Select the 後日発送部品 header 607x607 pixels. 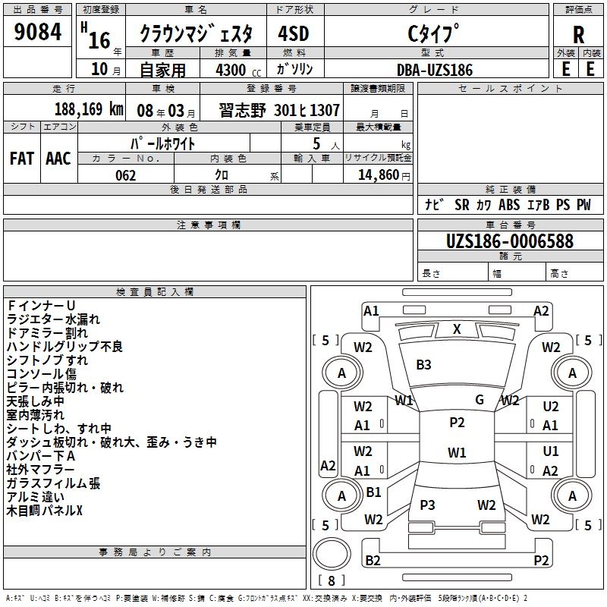(209, 189)
